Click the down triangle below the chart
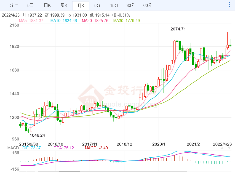This screenshot has width=235, height=172. click(x=230, y=148)
